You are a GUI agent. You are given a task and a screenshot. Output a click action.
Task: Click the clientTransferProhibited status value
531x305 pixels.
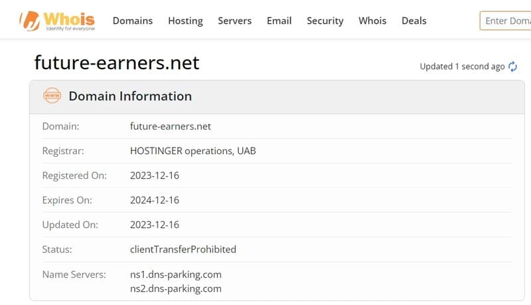point(183,249)
